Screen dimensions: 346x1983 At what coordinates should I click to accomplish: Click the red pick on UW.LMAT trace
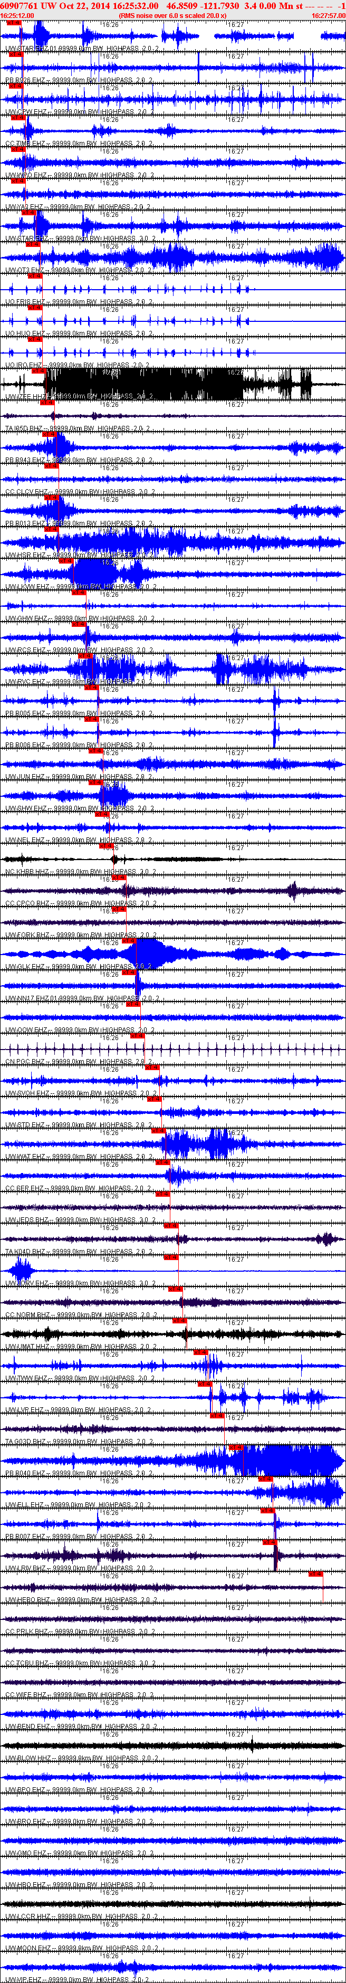179,1320
